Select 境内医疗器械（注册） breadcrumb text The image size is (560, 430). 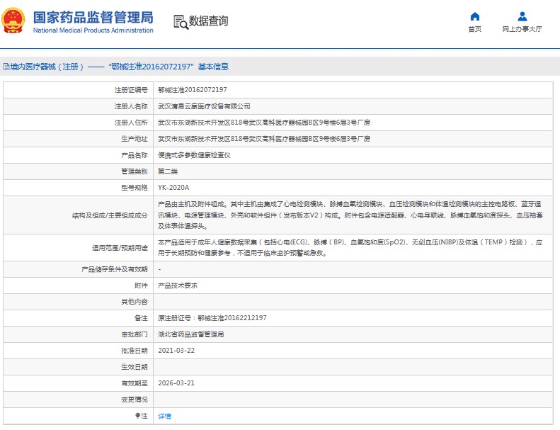pyautogui.click(x=47, y=67)
